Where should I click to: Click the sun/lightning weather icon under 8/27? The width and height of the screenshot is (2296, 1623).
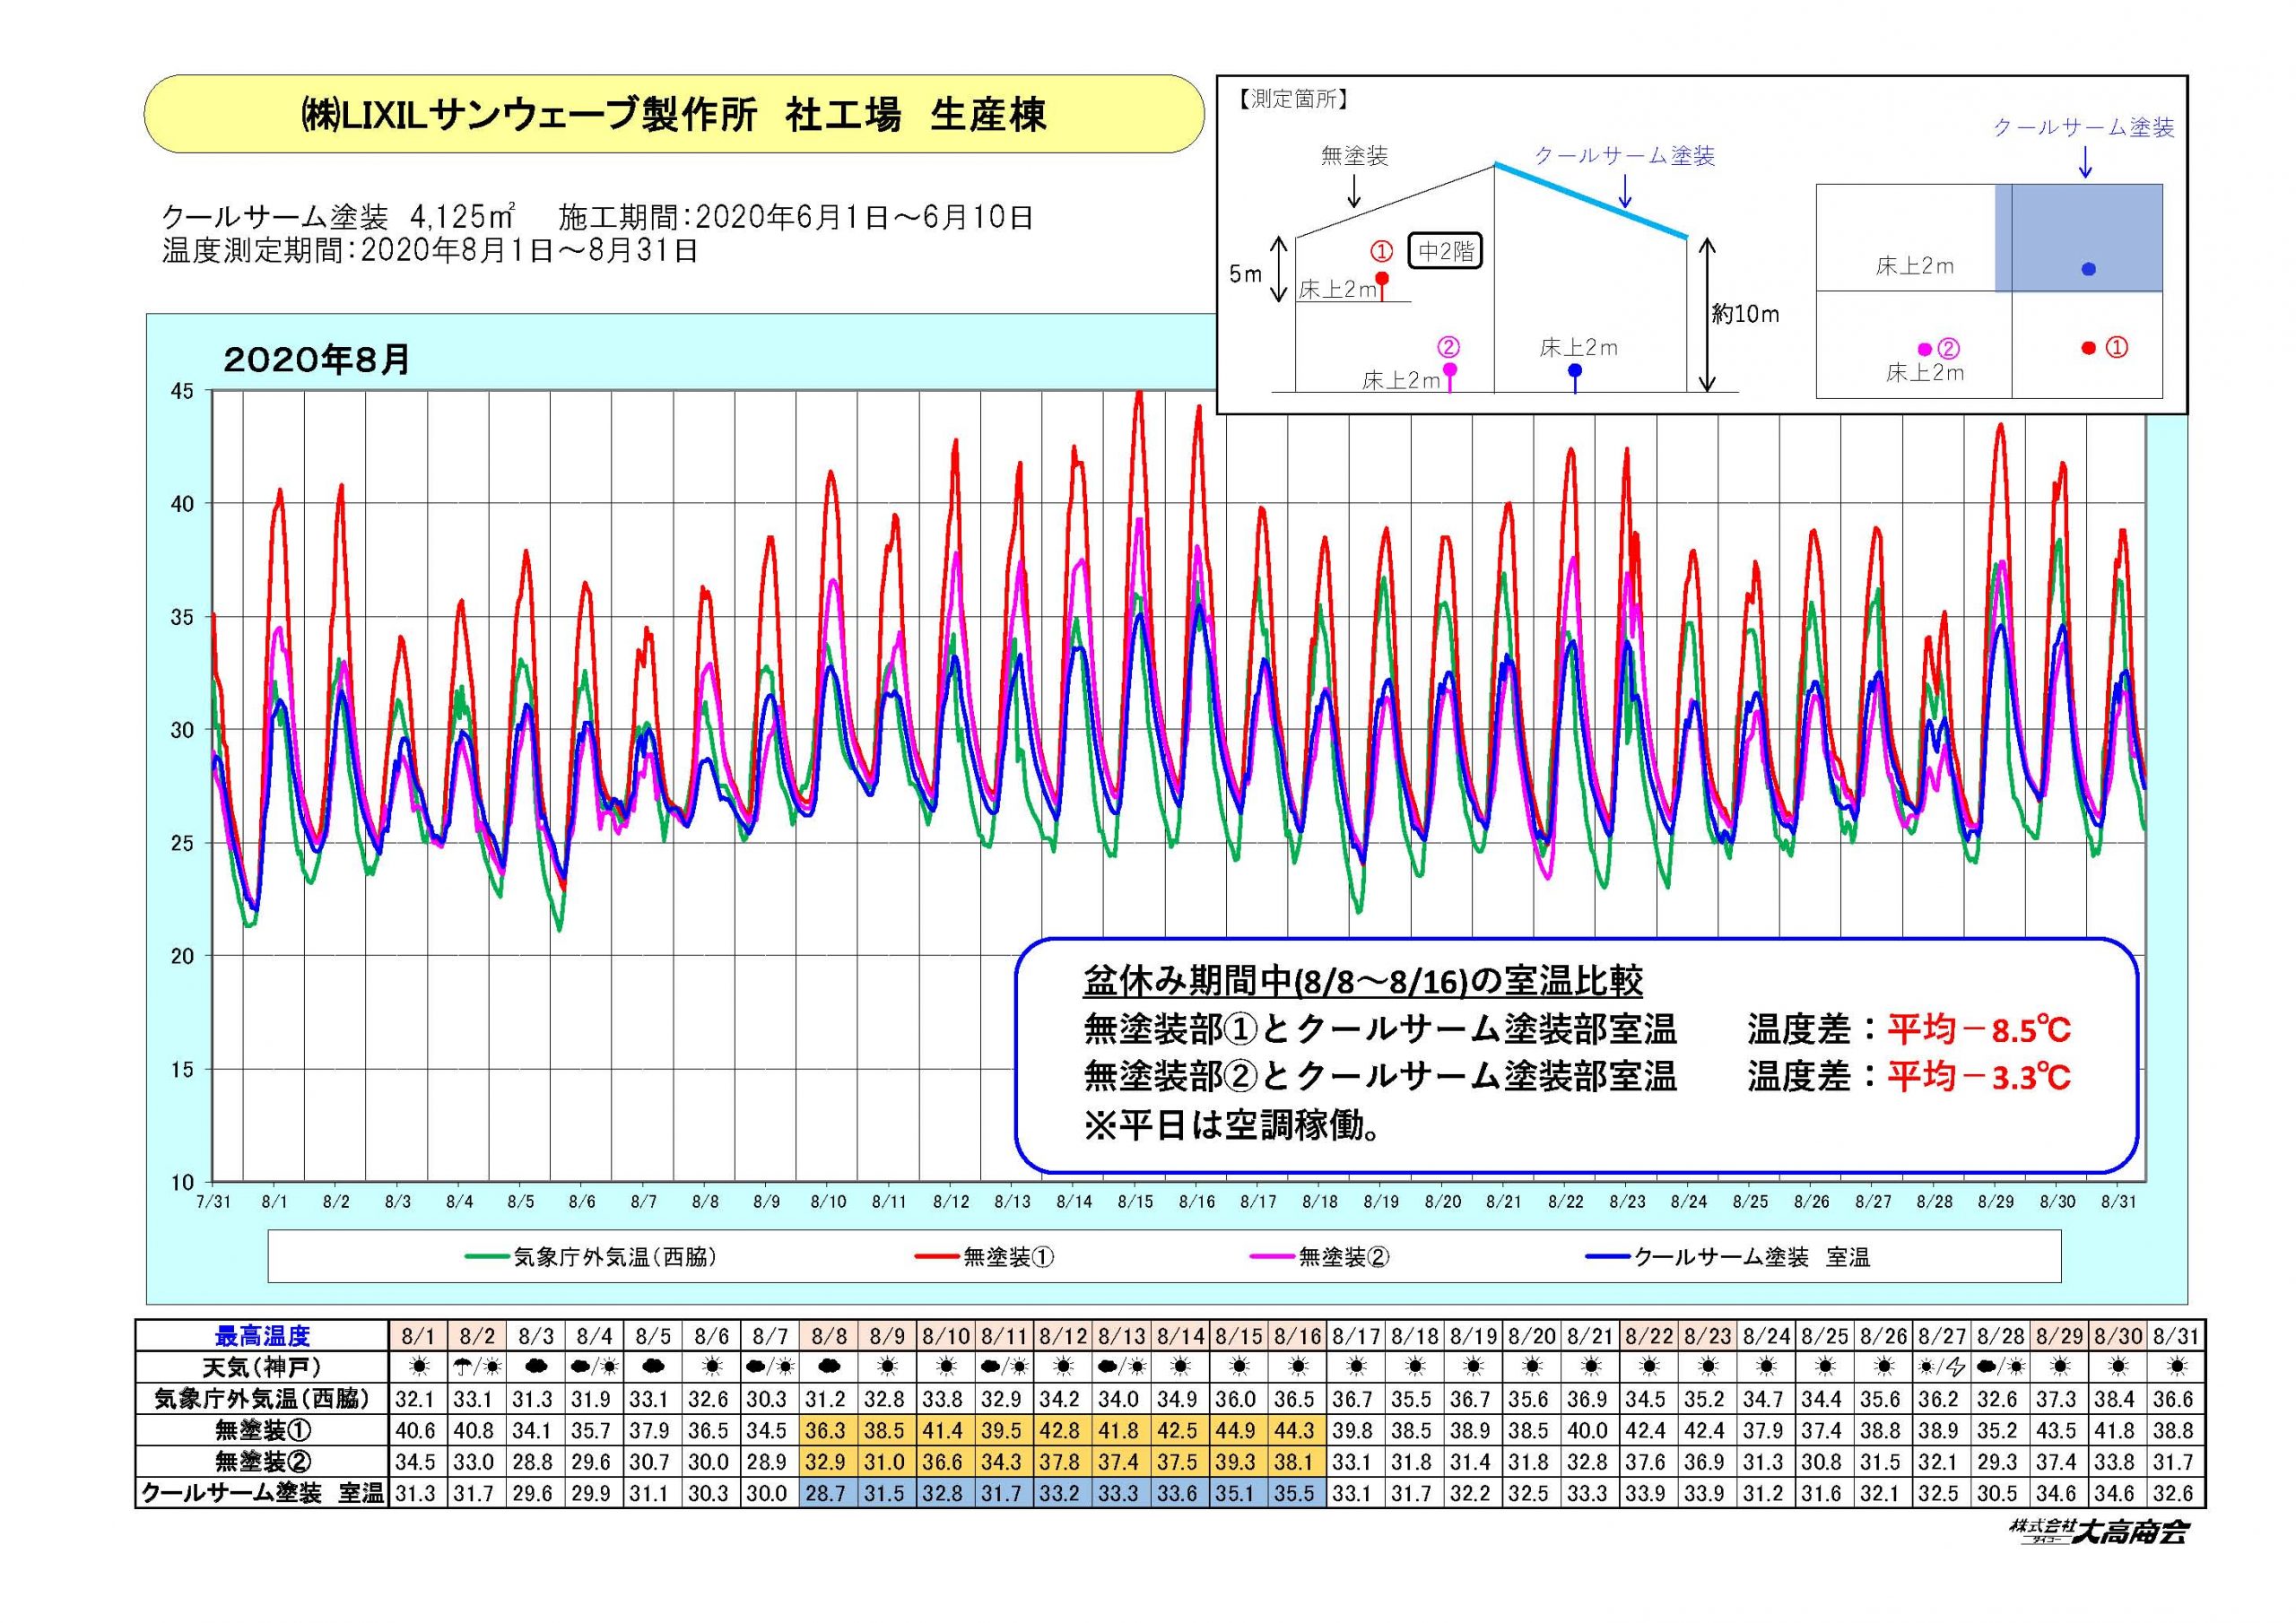[x=1943, y=1366]
